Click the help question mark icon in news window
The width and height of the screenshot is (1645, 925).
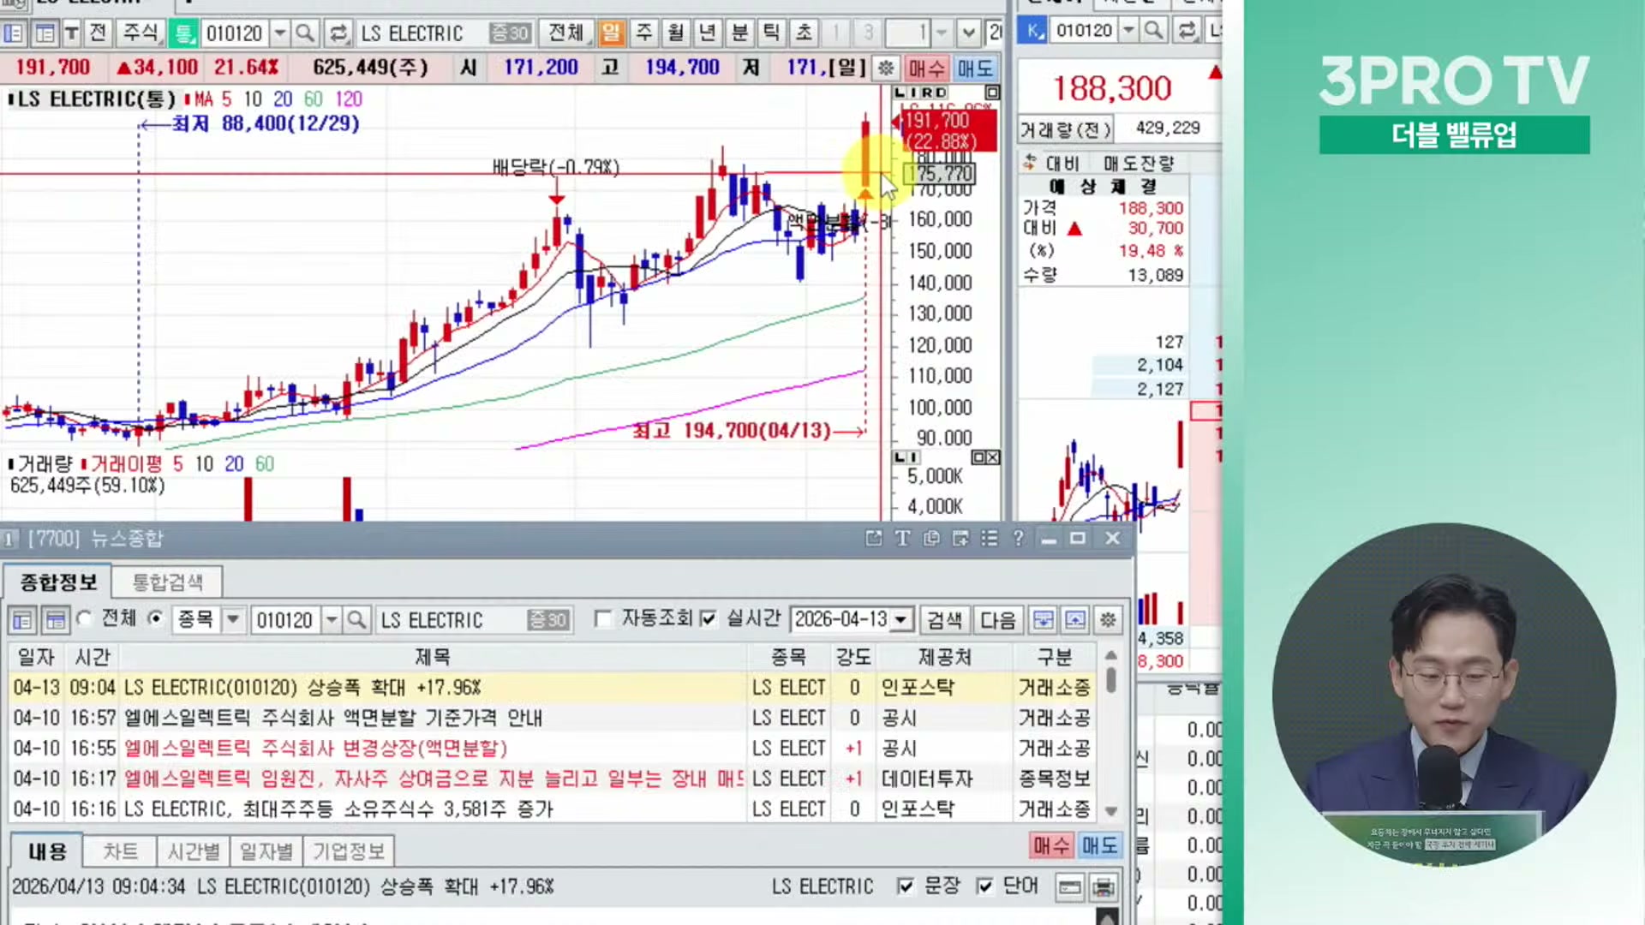point(1018,538)
